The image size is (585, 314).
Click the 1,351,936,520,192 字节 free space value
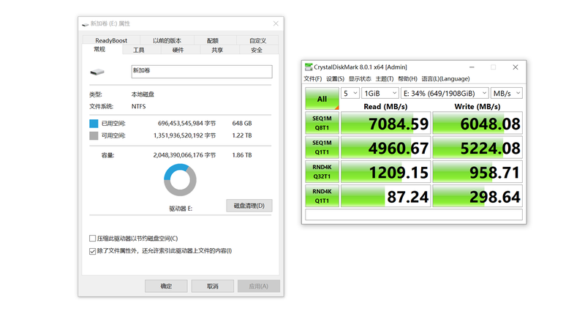(x=185, y=135)
